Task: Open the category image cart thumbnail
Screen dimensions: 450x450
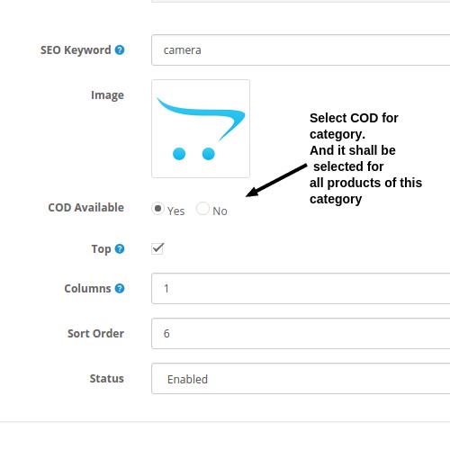Action: (x=201, y=129)
